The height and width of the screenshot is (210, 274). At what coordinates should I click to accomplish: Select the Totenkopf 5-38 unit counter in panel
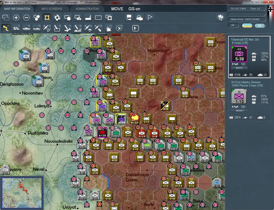(x=239, y=54)
